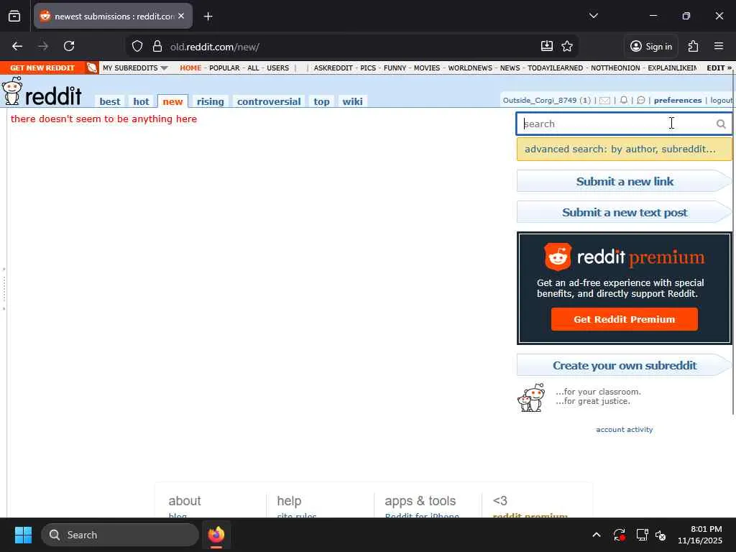Switch to the controversial tab
Image resolution: width=736 pixels, height=552 pixels.
(269, 101)
